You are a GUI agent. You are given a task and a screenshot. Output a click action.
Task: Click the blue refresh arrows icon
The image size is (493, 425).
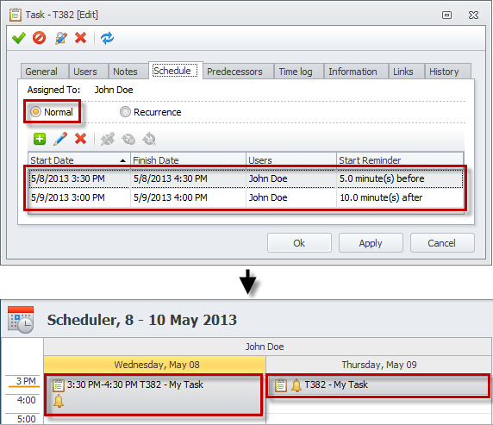(x=107, y=38)
